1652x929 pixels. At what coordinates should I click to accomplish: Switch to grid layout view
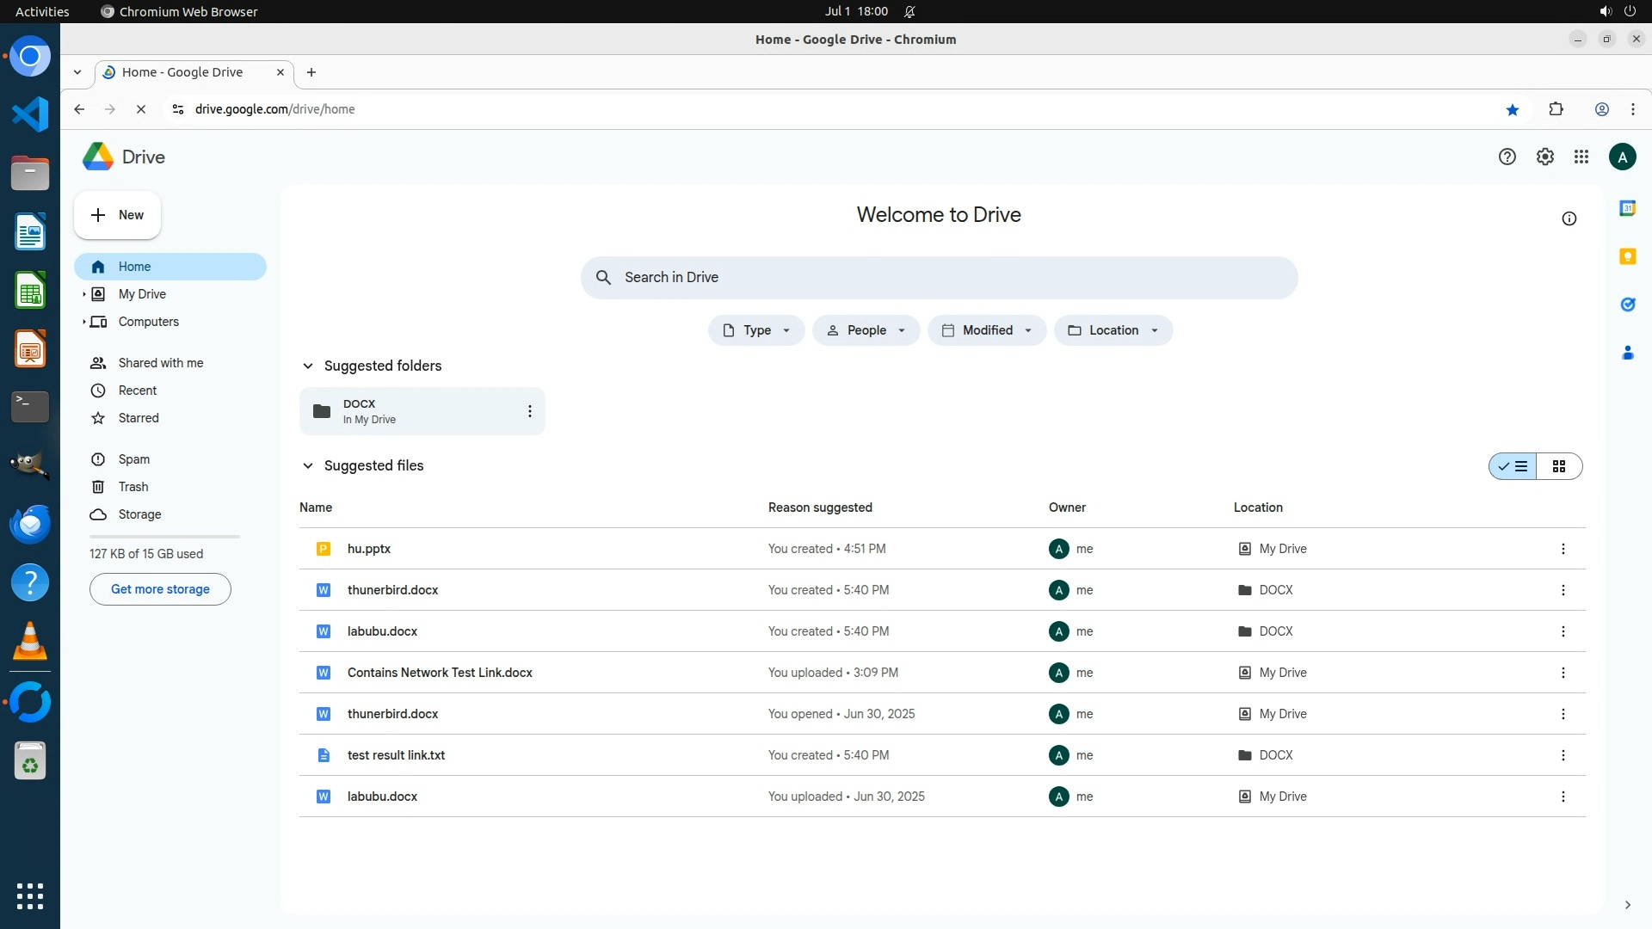pos(1558,466)
